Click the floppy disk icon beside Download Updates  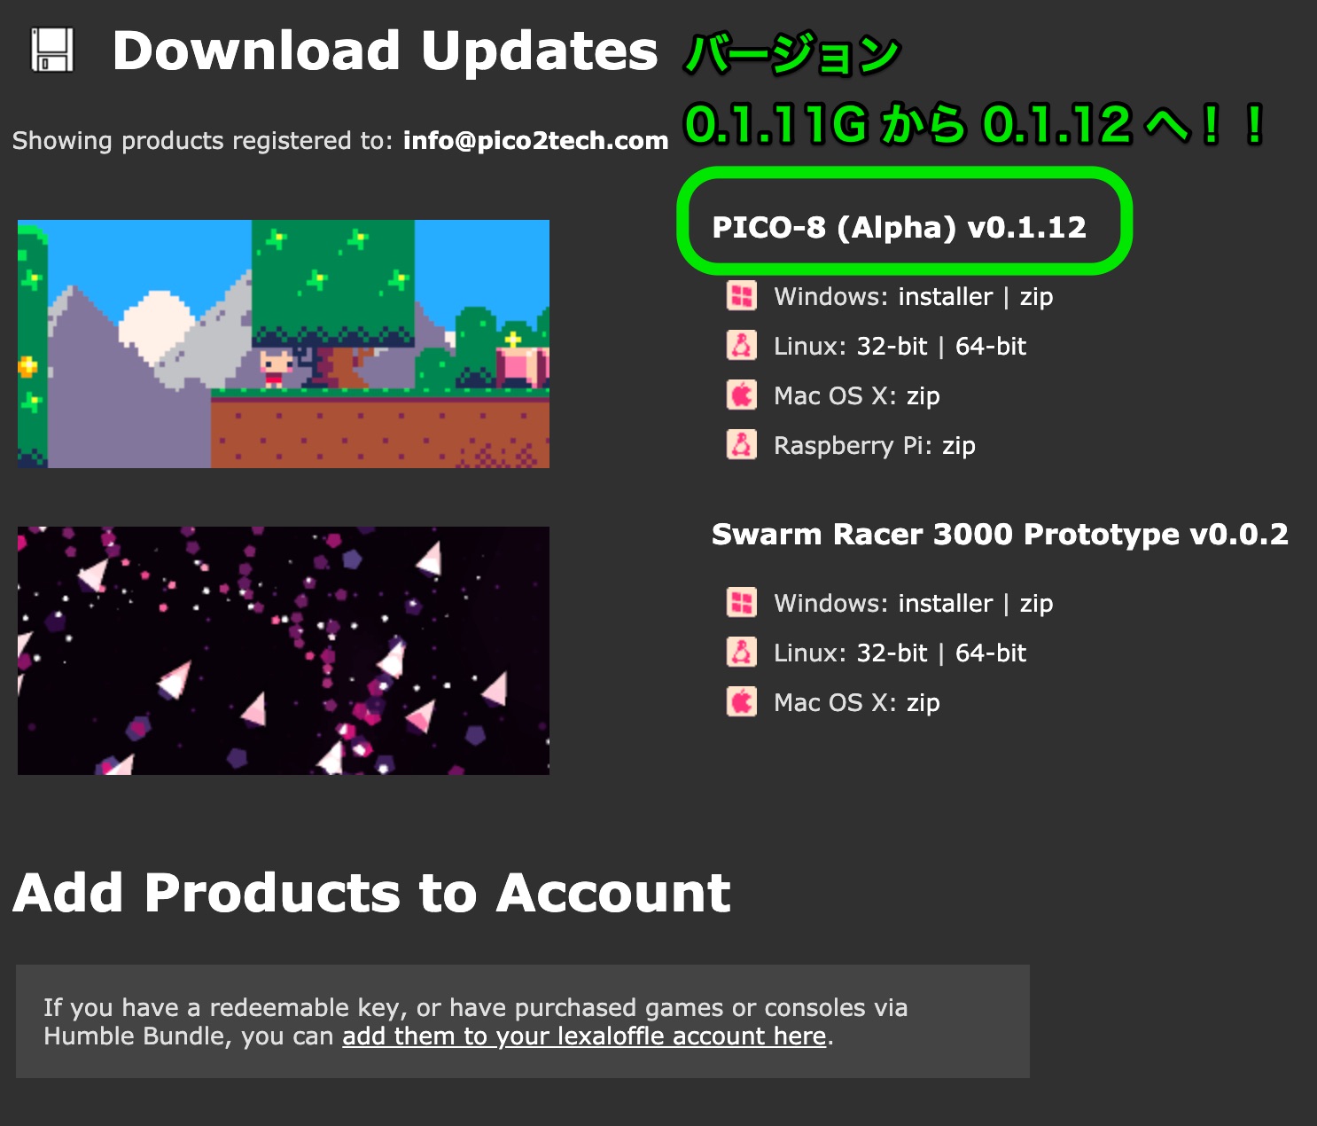point(52,50)
